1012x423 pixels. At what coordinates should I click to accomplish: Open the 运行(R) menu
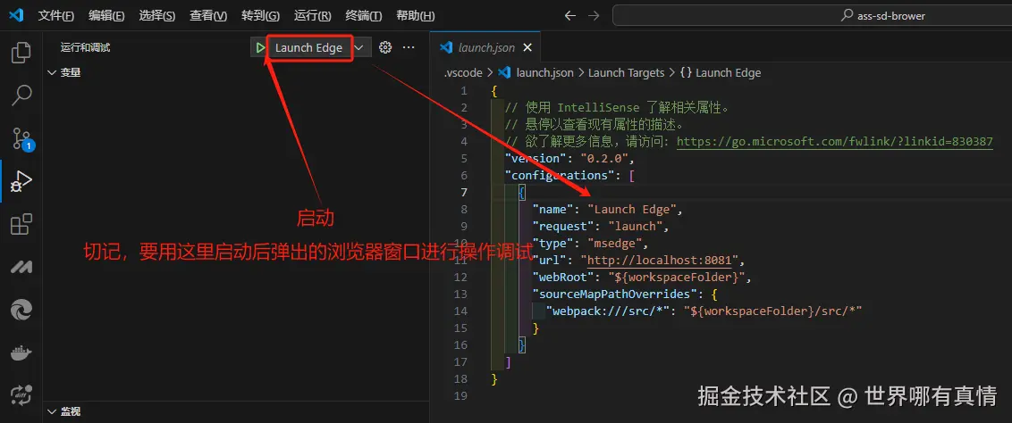[312, 15]
